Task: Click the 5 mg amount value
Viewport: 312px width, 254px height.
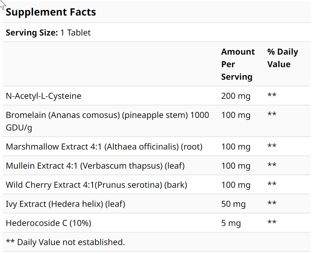Action: pos(231,223)
